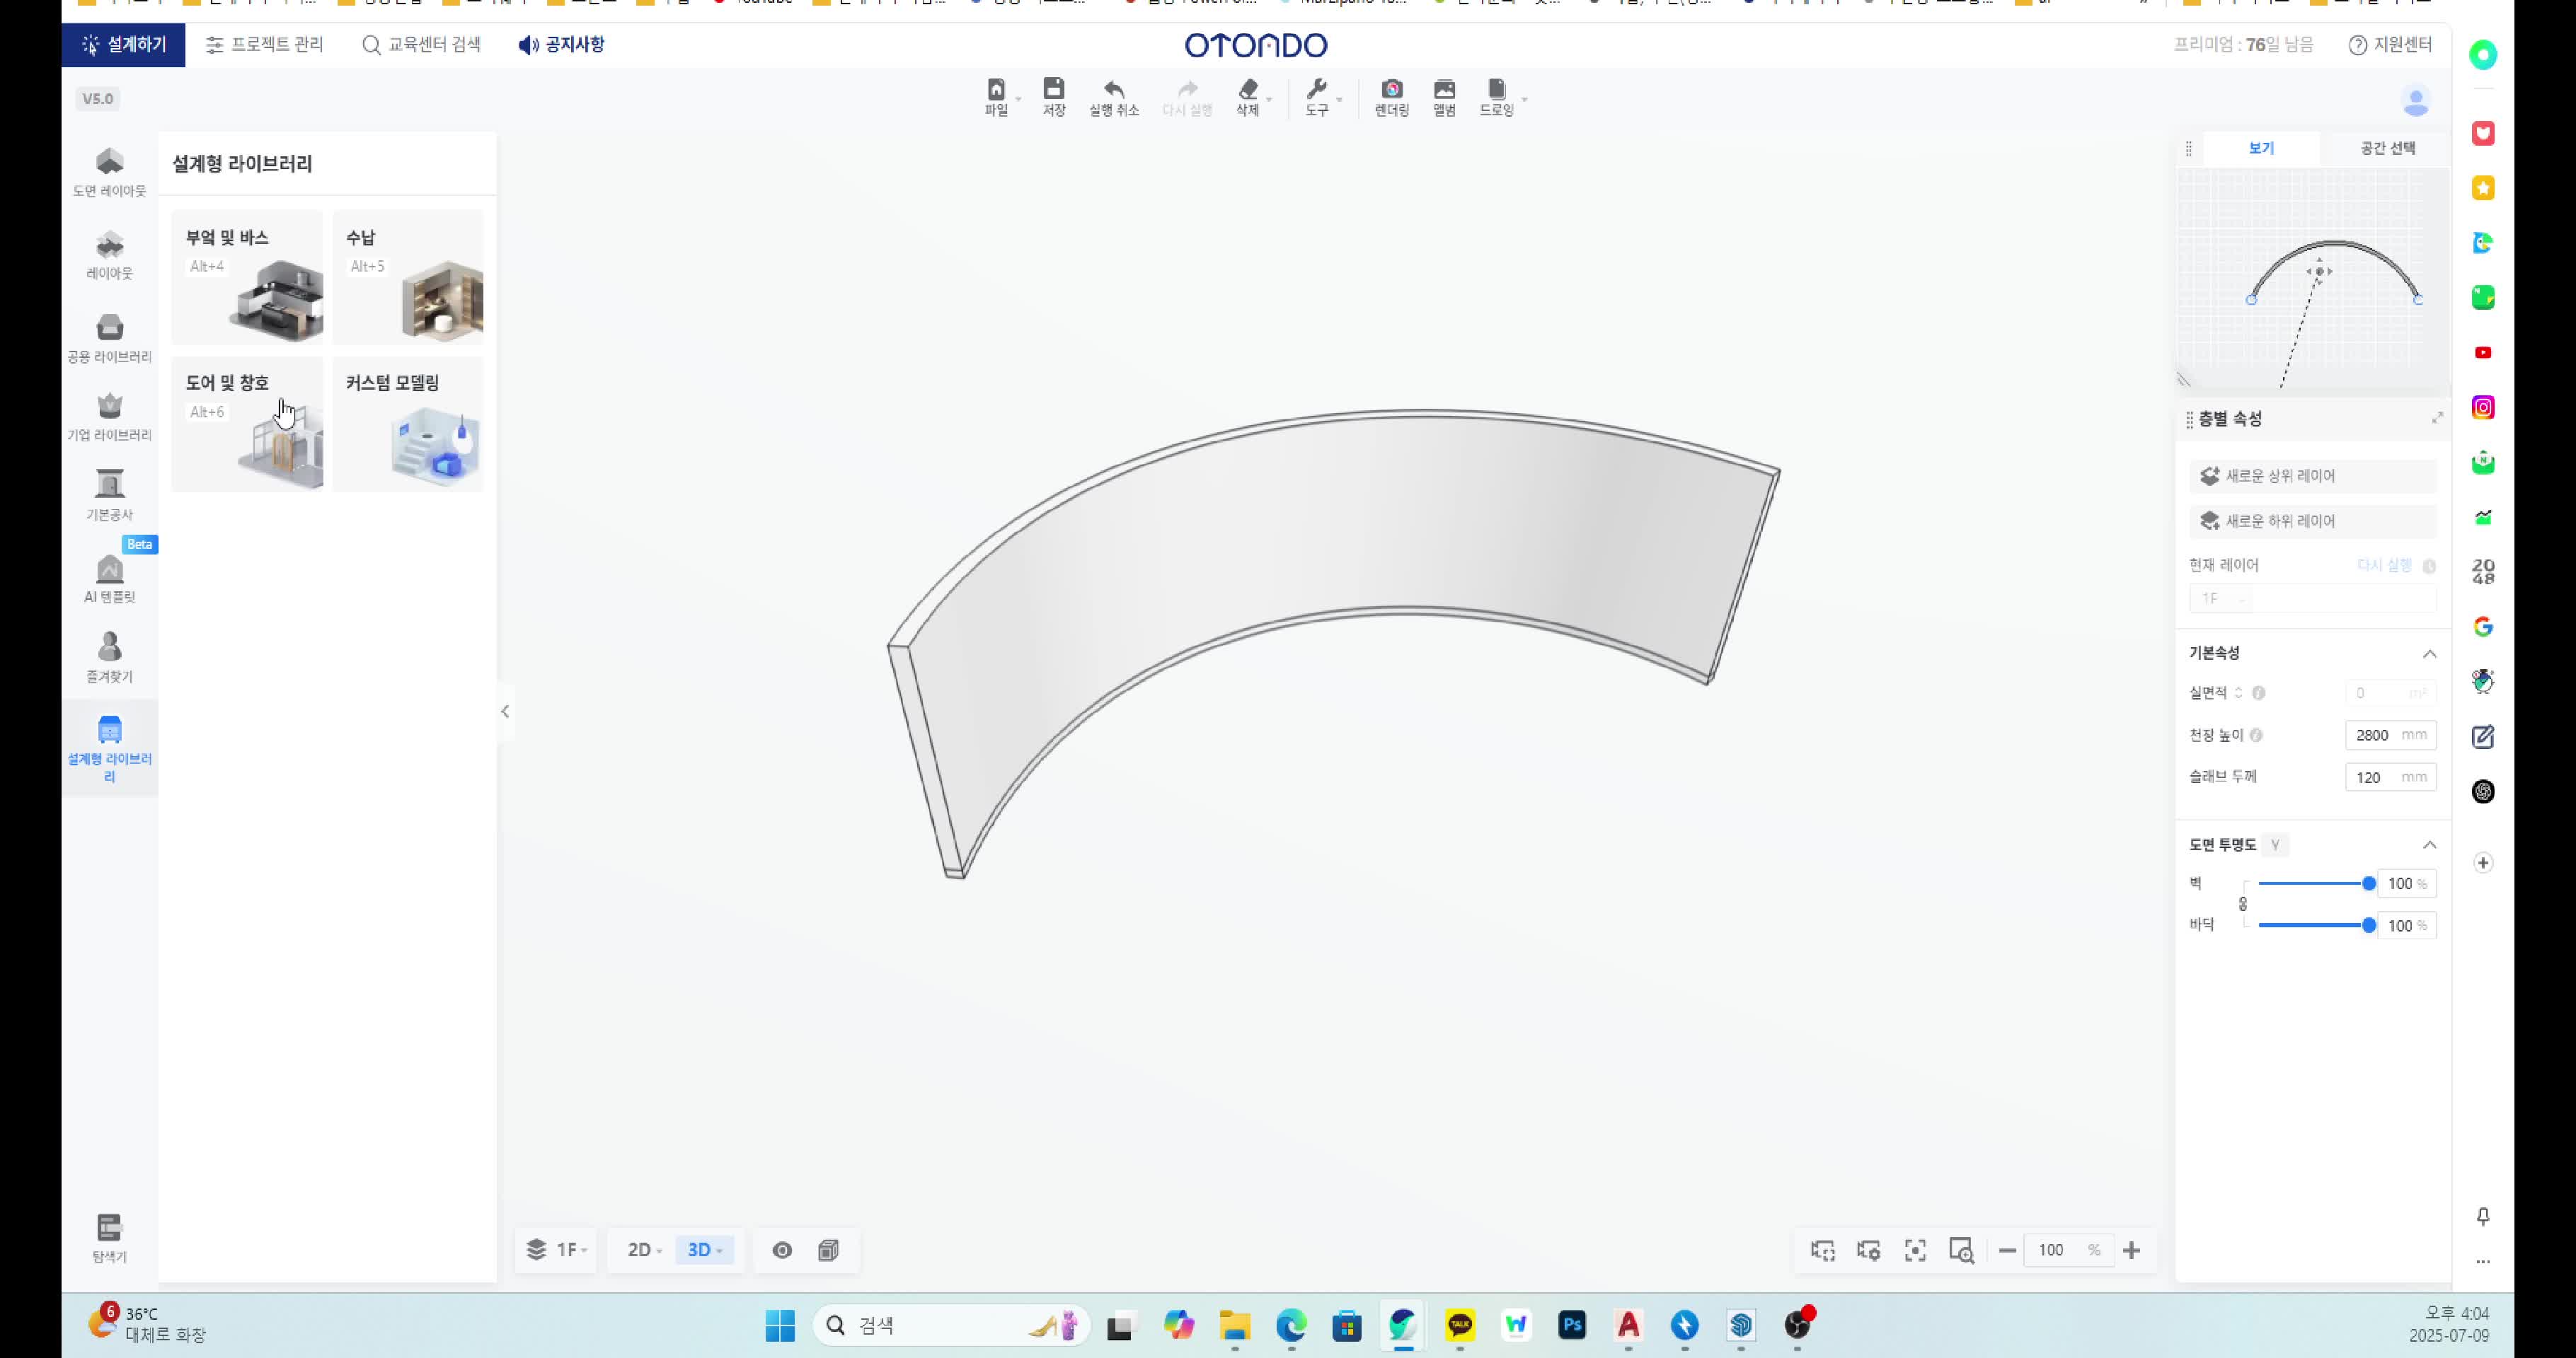The width and height of the screenshot is (2576, 1358).
Task: Click the 벽 (wall) opacity slider handle
Action: tap(2368, 883)
